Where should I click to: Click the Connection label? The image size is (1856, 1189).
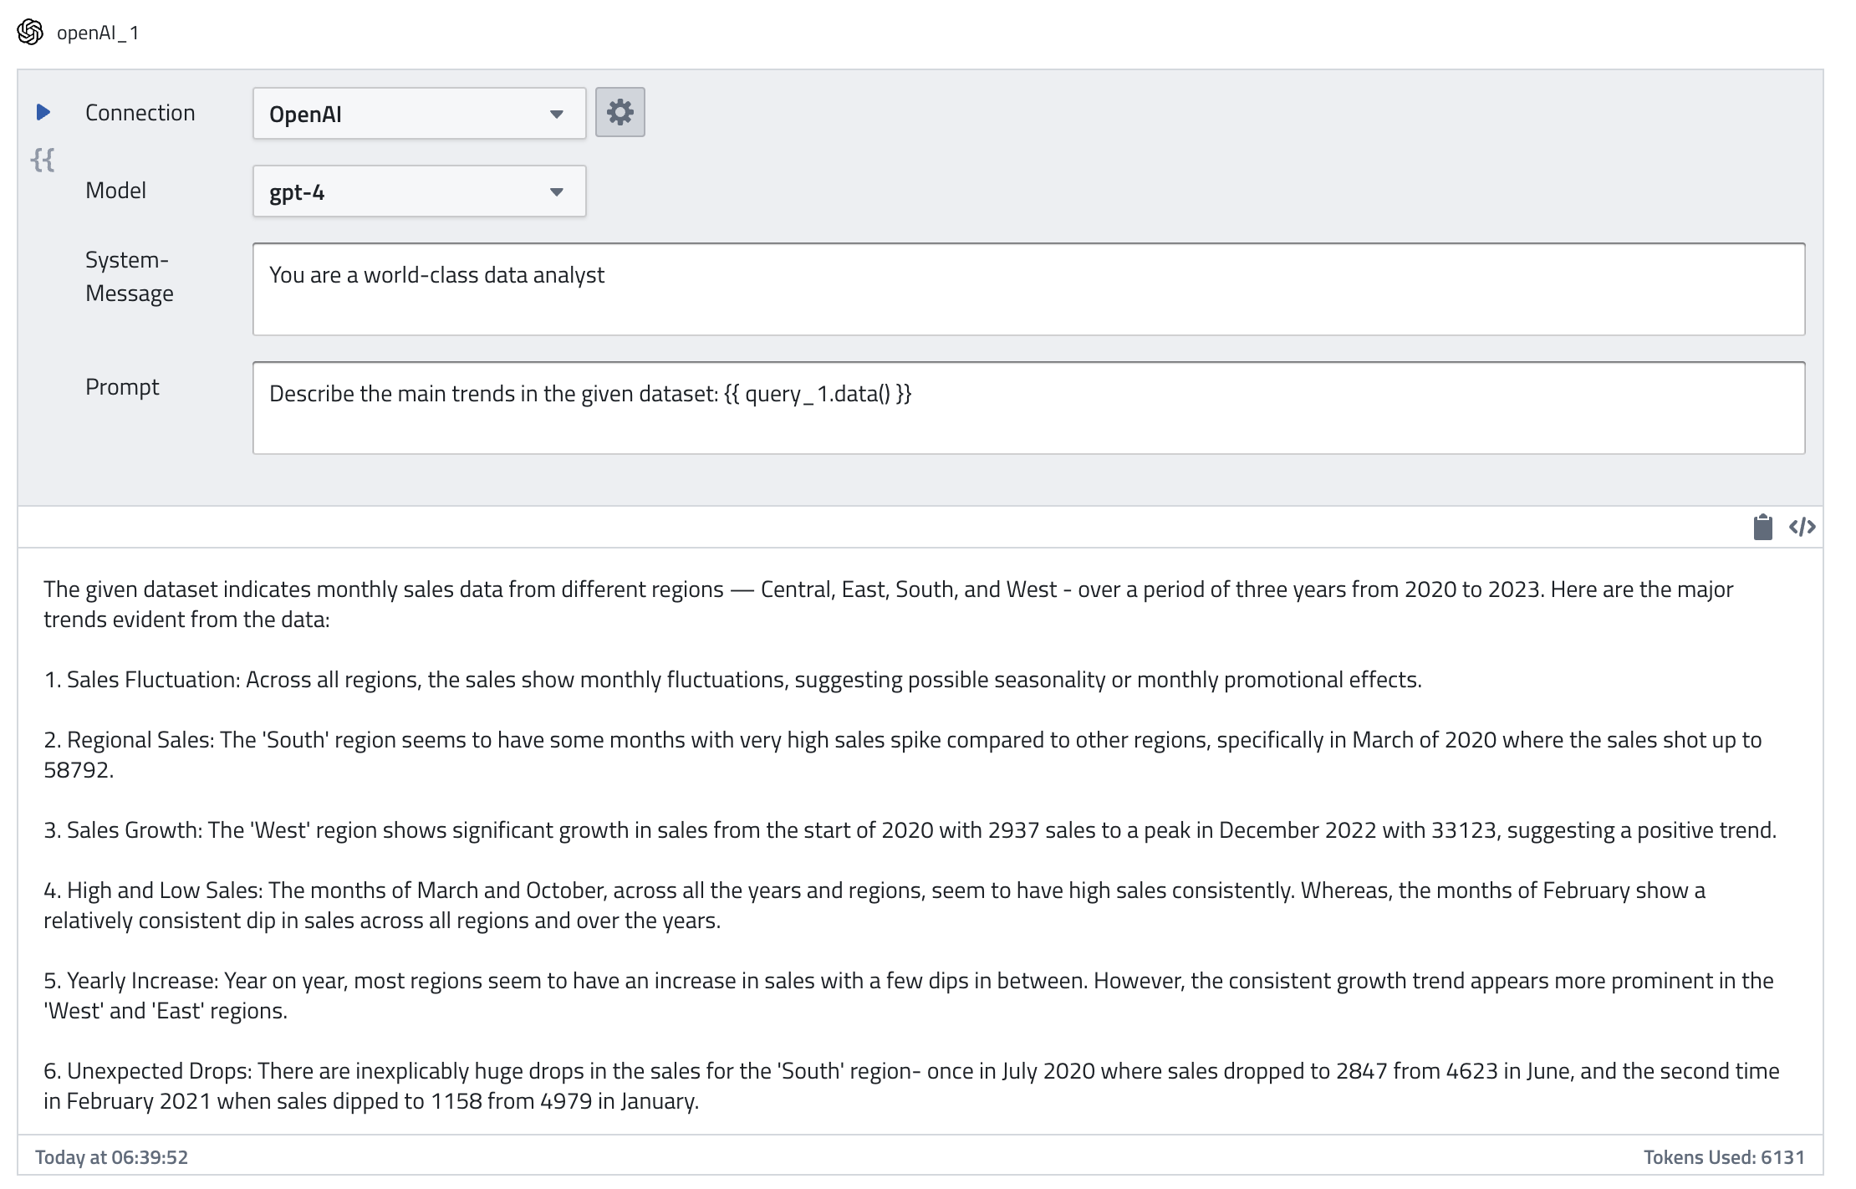tap(140, 113)
